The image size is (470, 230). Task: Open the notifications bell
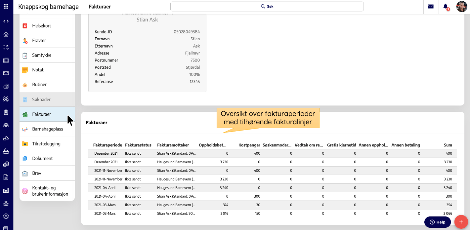click(x=446, y=7)
